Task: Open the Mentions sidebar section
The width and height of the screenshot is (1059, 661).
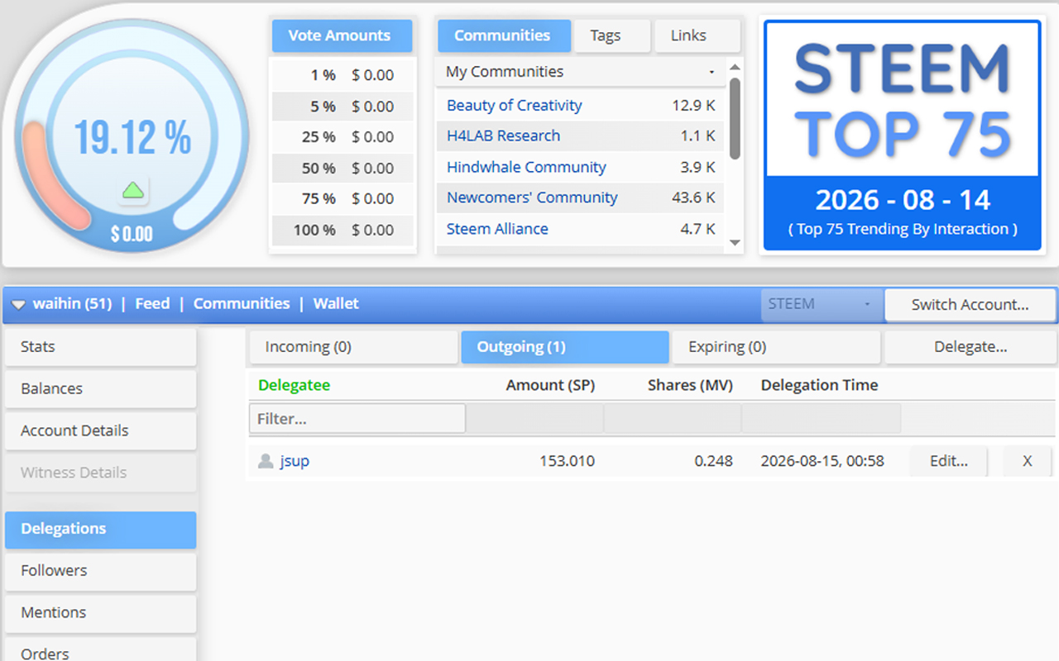Action: pos(100,613)
